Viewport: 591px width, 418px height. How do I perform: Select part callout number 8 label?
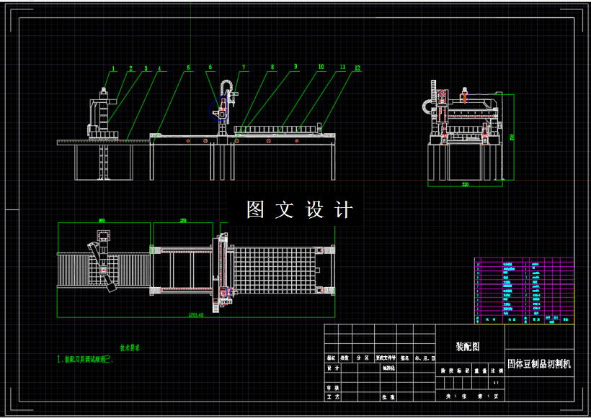tap(272, 67)
